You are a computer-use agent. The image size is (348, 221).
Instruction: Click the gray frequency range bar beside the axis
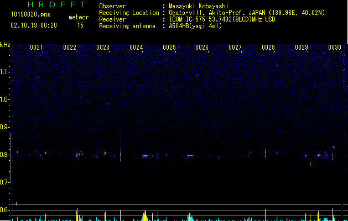pyautogui.click(x=11, y=157)
